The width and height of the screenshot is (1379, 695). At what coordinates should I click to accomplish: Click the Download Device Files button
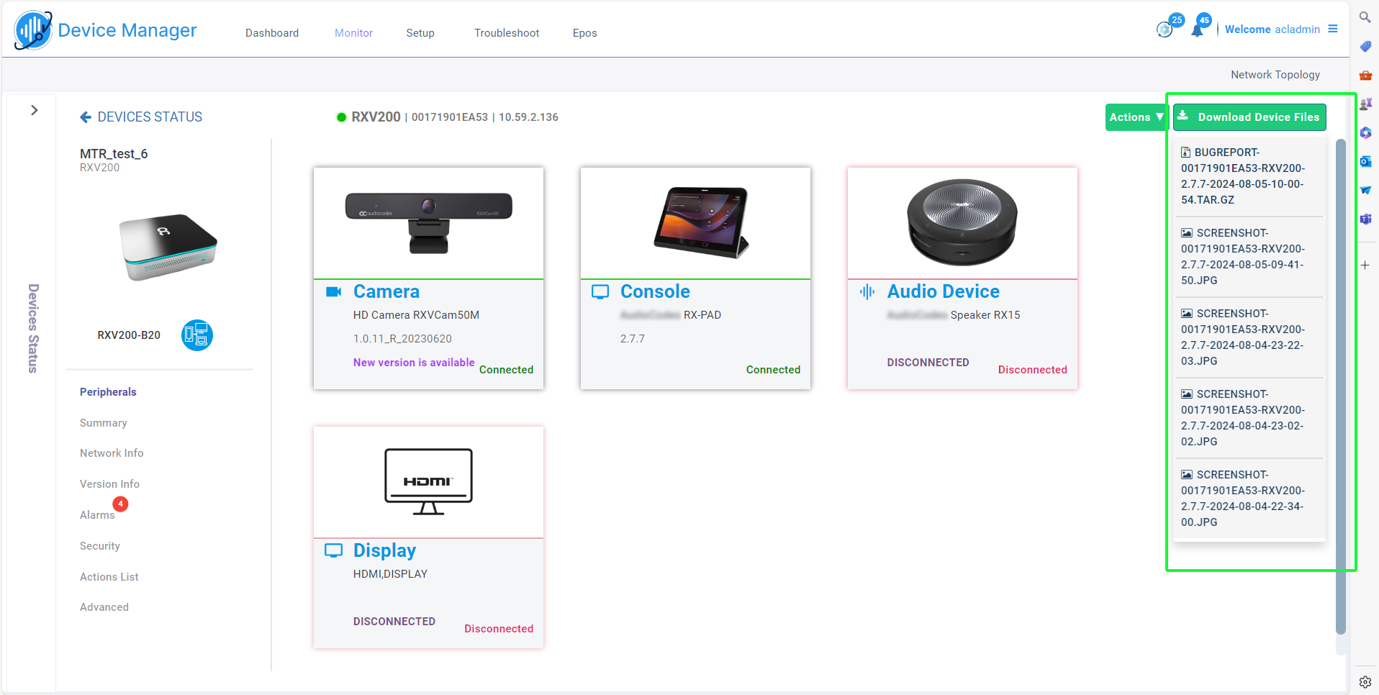click(1249, 117)
